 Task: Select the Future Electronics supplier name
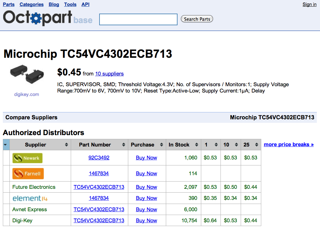[34, 187]
